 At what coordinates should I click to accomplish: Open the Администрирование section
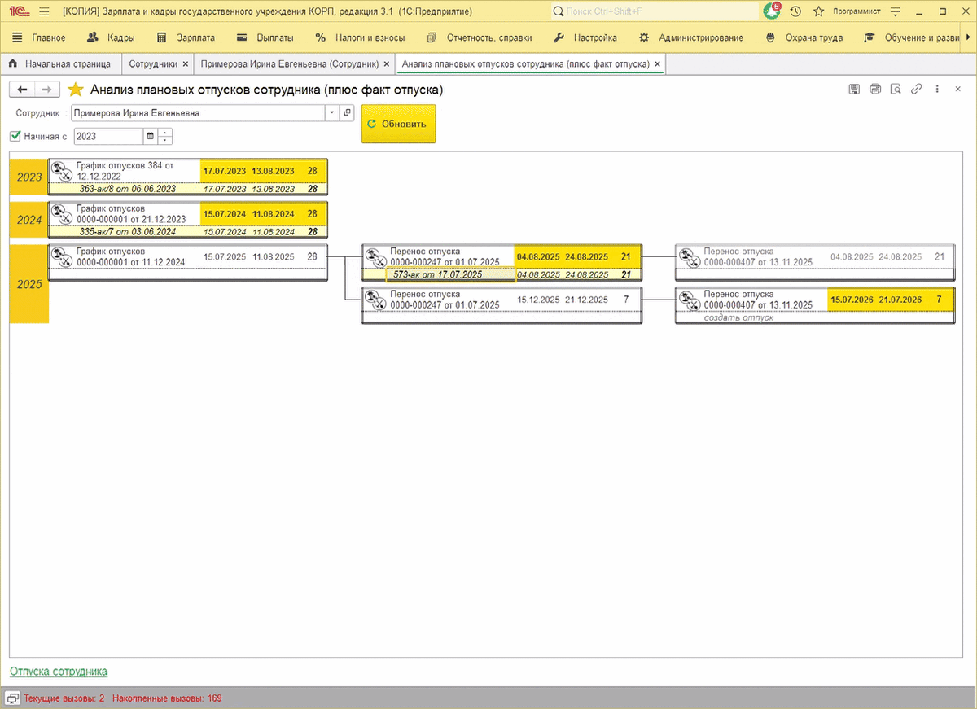click(x=690, y=37)
